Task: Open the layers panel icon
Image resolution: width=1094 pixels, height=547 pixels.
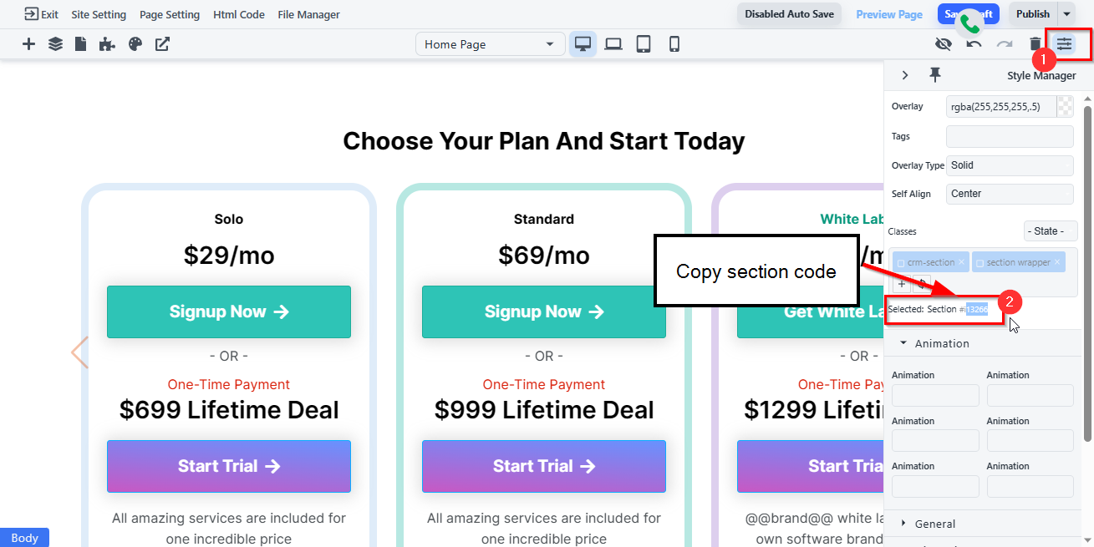Action: click(55, 44)
